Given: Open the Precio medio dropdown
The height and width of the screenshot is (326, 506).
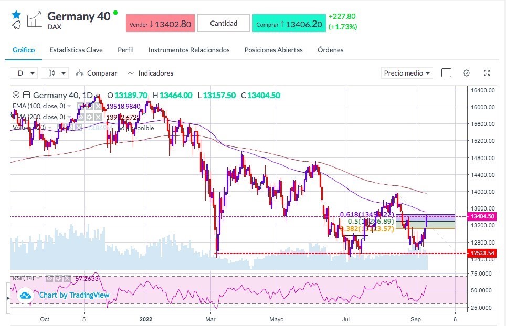Looking at the screenshot, I should coord(407,73).
